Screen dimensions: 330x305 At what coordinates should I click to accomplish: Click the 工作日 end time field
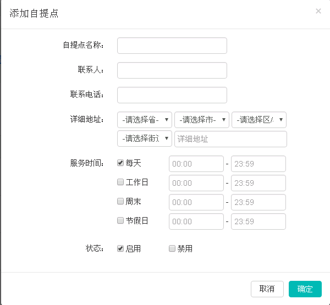[x=258, y=183]
